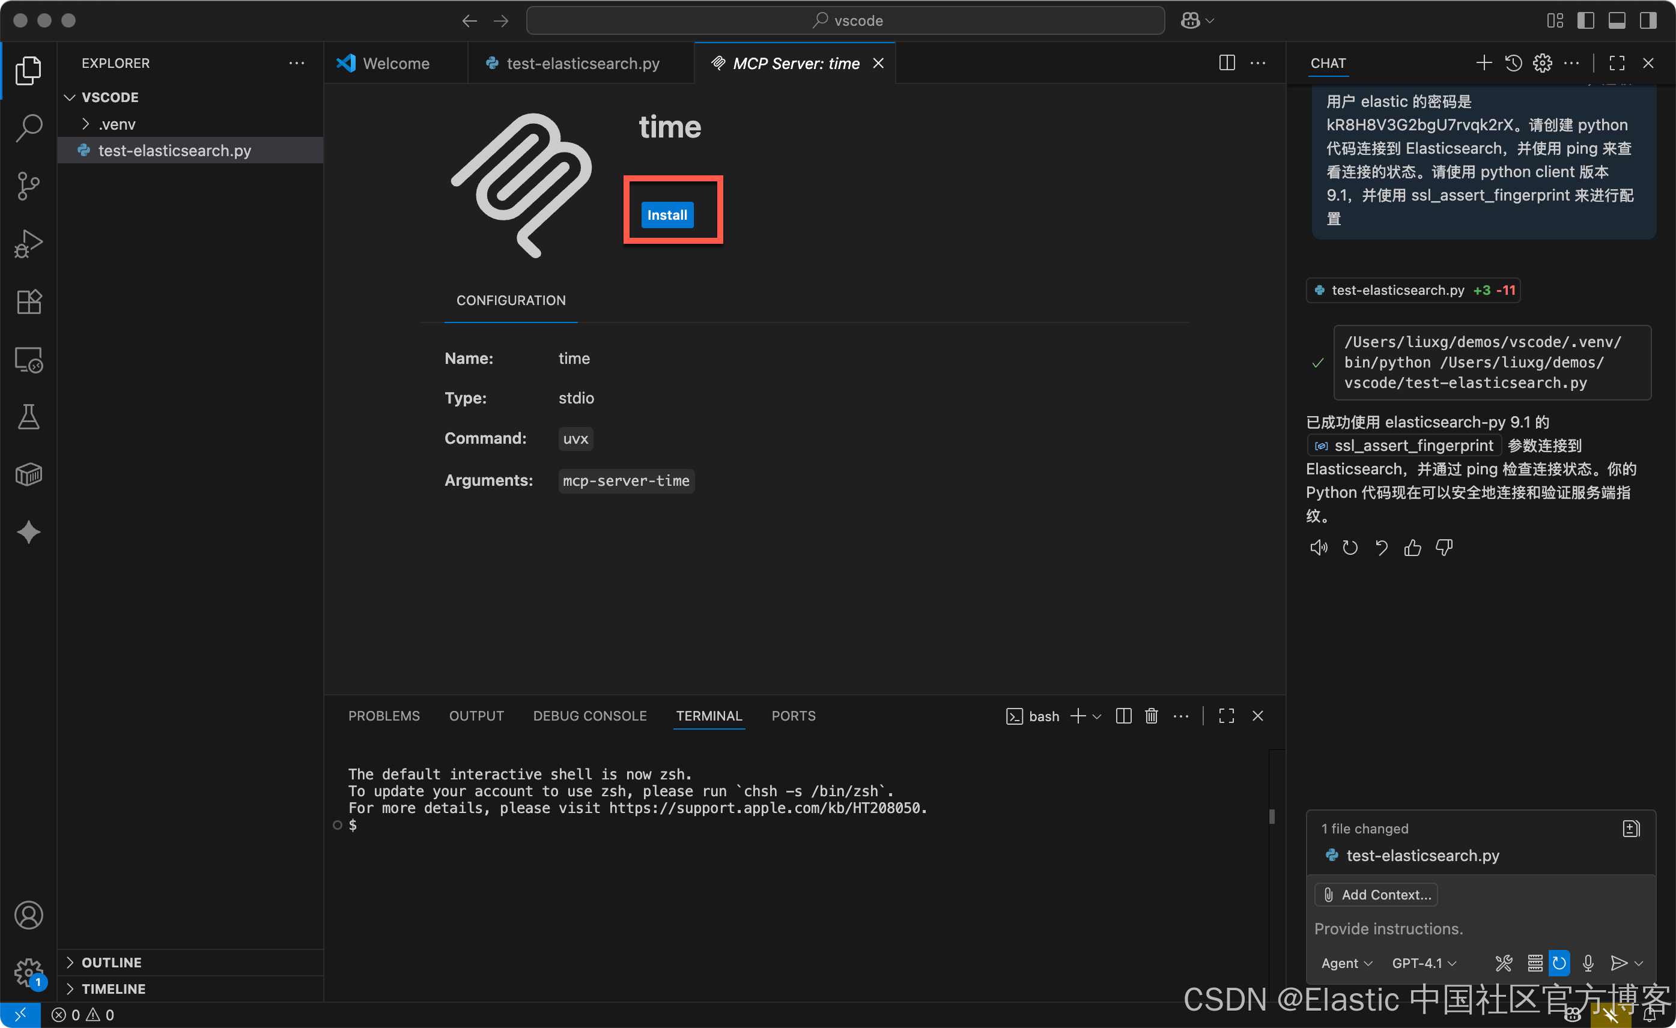Start voice chat with microphone

click(x=1588, y=963)
